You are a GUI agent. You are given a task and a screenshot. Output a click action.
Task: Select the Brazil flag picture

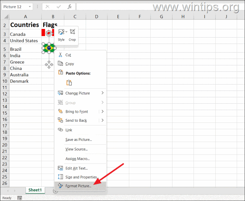click(49, 48)
